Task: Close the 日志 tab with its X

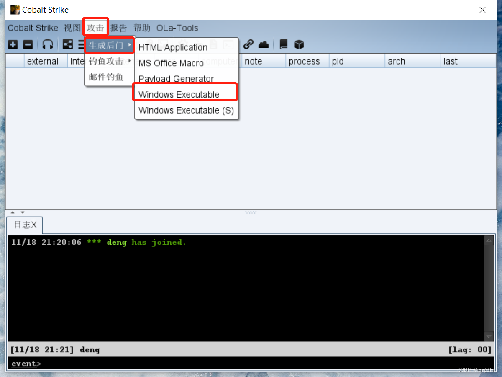Action: 33,225
